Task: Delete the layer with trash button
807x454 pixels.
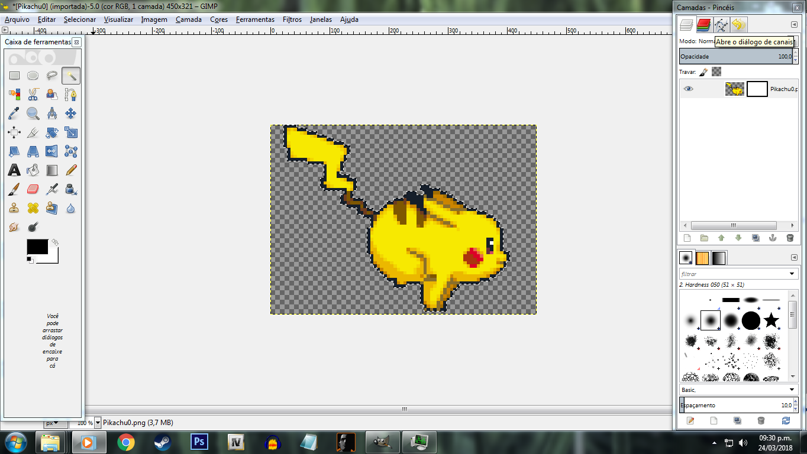Action: (790, 238)
